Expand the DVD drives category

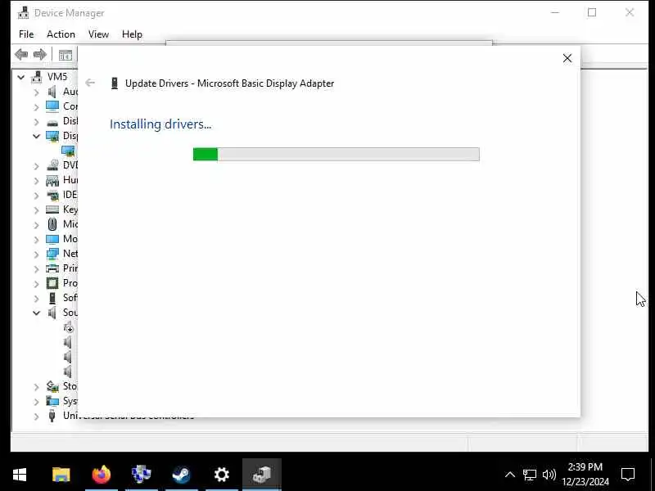click(36, 166)
